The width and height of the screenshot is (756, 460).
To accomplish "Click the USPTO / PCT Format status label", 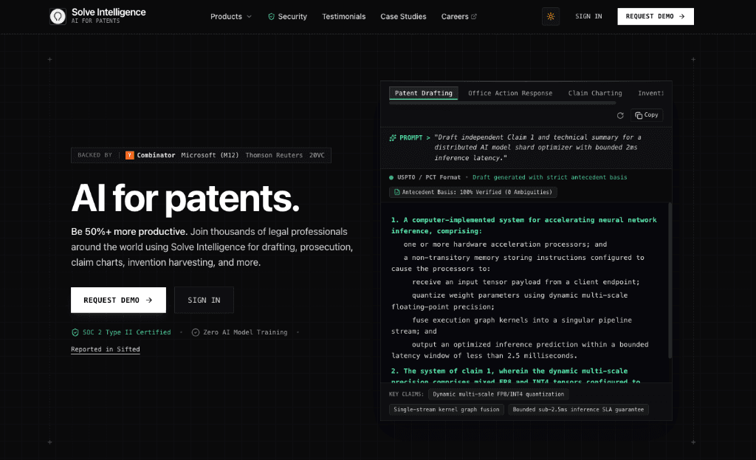I will (429, 177).
